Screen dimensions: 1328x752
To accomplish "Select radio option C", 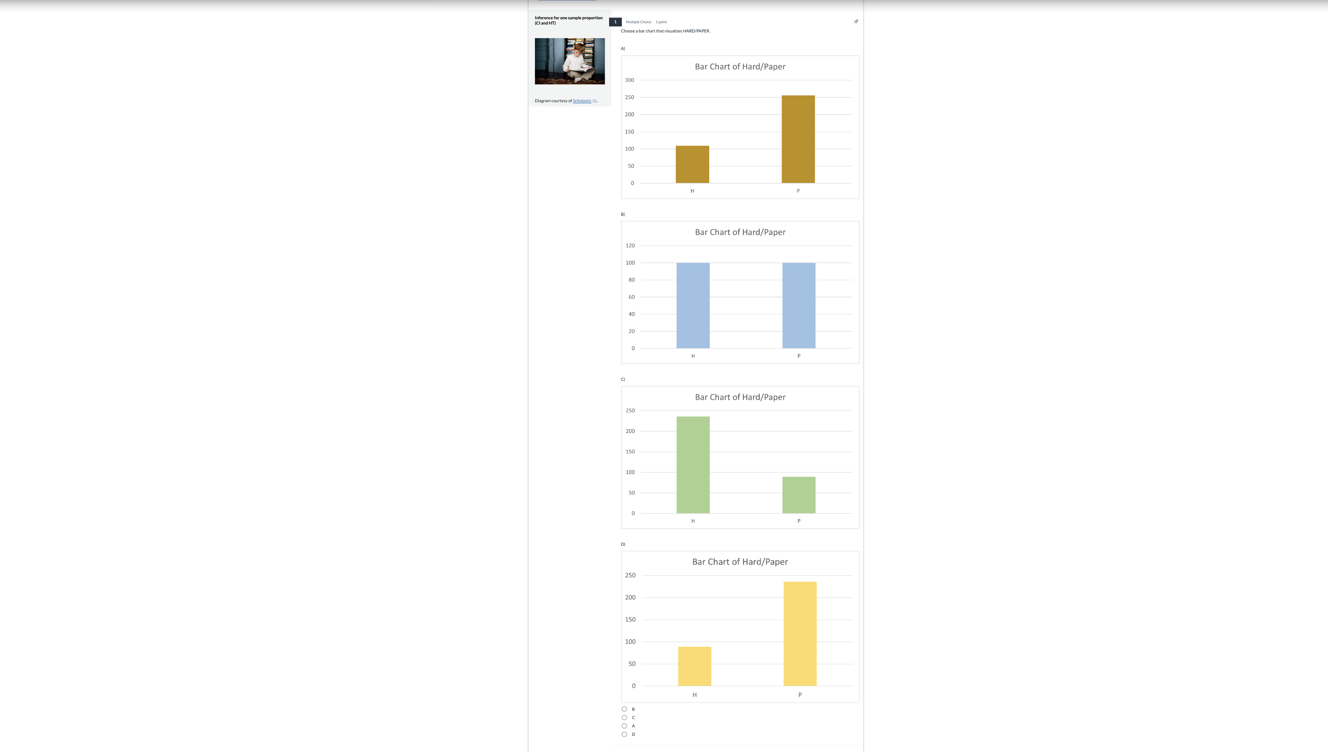I will (624, 717).
